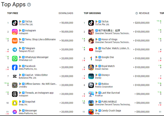The height and width of the screenshot is (116, 164).
Task: Click the Candy Crush Saga icon
Action: [91, 112]
